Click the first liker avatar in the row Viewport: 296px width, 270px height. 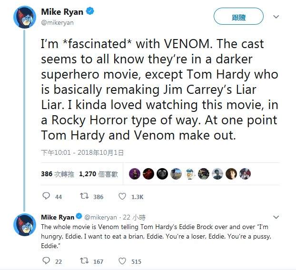click(x=135, y=174)
